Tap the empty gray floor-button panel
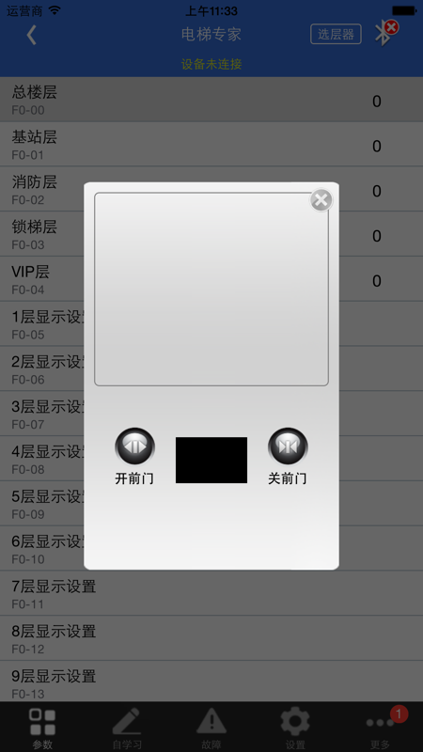423x752 pixels. [211, 290]
